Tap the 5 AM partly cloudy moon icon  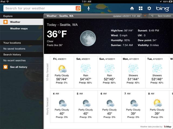click(86, 103)
